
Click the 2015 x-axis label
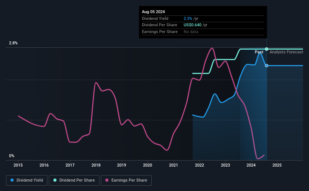tap(18, 165)
